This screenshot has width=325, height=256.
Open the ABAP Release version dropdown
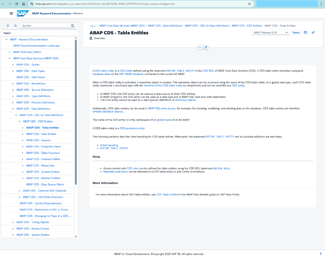click(270, 33)
